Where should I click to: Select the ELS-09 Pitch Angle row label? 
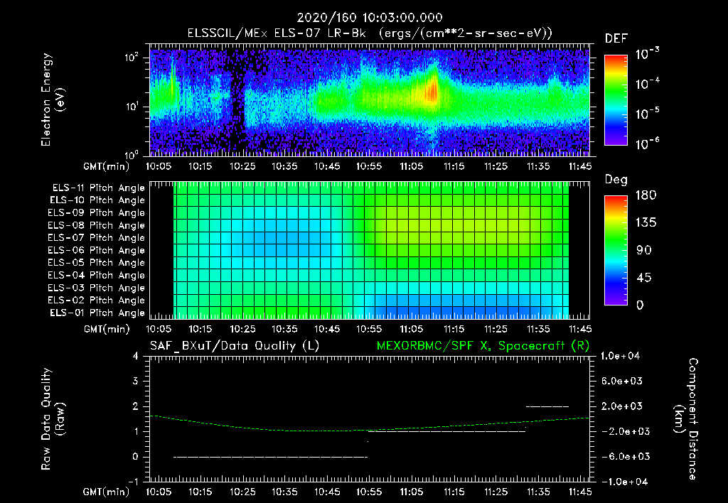click(97, 213)
